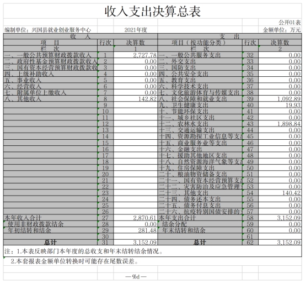Select the 农林水支出 value 1,898.84
This screenshot has width=305, height=284.
(x=280, y=124)
